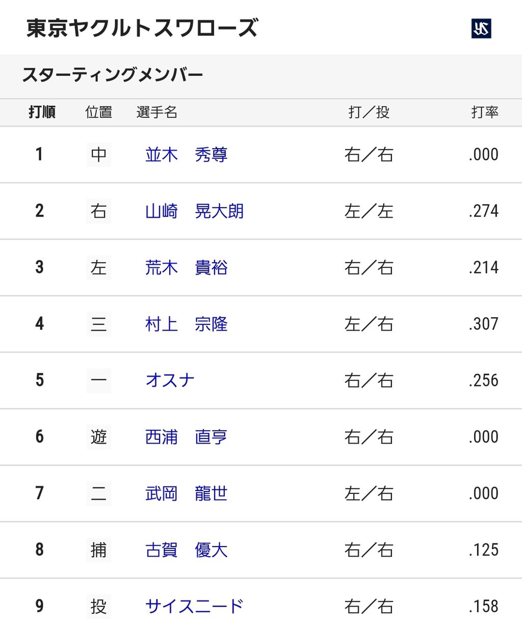Open player link 並木 秀尊
This screenshot has width=522, height=632.
point(186,155)
